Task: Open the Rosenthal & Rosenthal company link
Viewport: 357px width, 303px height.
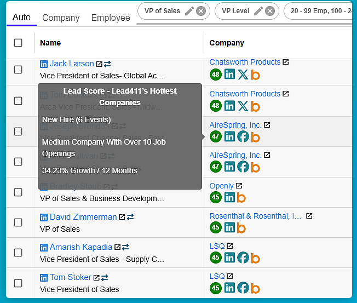Action: pyautogui.click(x=256, y=216)
